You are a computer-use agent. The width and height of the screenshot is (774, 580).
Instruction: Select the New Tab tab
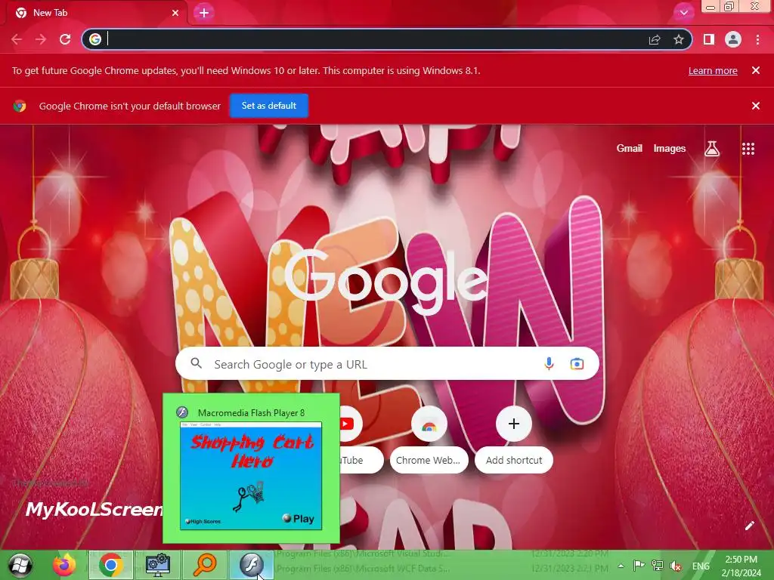96,13
